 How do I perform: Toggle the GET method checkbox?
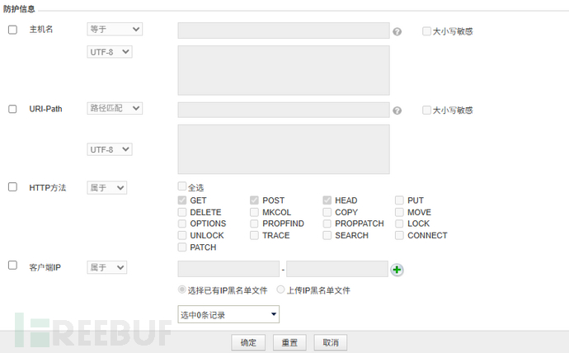pos(182,200)
